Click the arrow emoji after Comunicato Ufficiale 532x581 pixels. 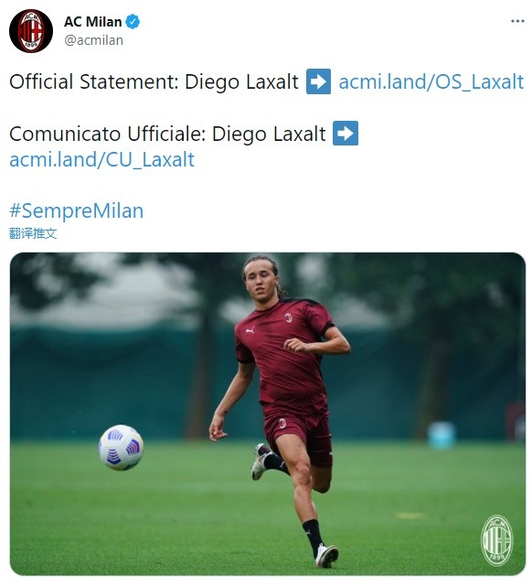346,133
